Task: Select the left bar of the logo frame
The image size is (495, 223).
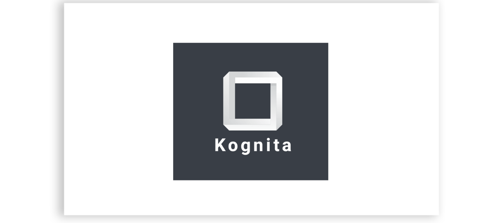Action: (229, 101)
